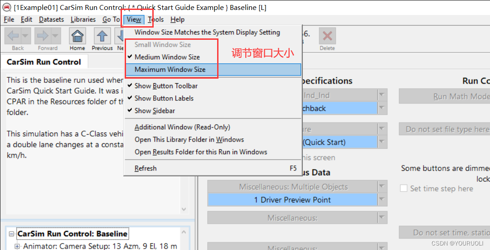Click the CarSim app icon in title bar
This screenshot has width=490, height=250.
[x=6, y=7]
